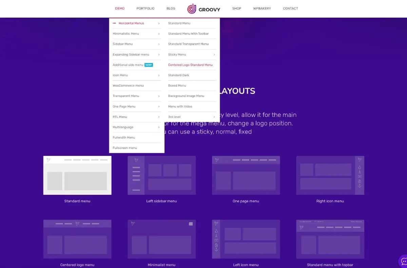The height and width of the screenshot is (268, 407).
Task: Open the Background Image Menu demo
Action: [186, 96]
